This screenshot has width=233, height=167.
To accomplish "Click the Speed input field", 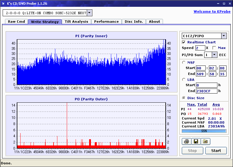I will point(200,48).
